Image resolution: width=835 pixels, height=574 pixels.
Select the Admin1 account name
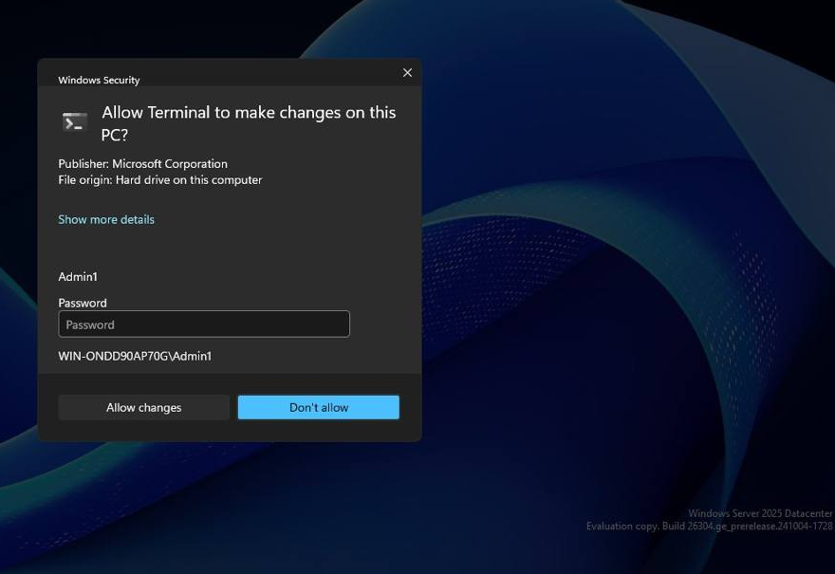[78, 276]
